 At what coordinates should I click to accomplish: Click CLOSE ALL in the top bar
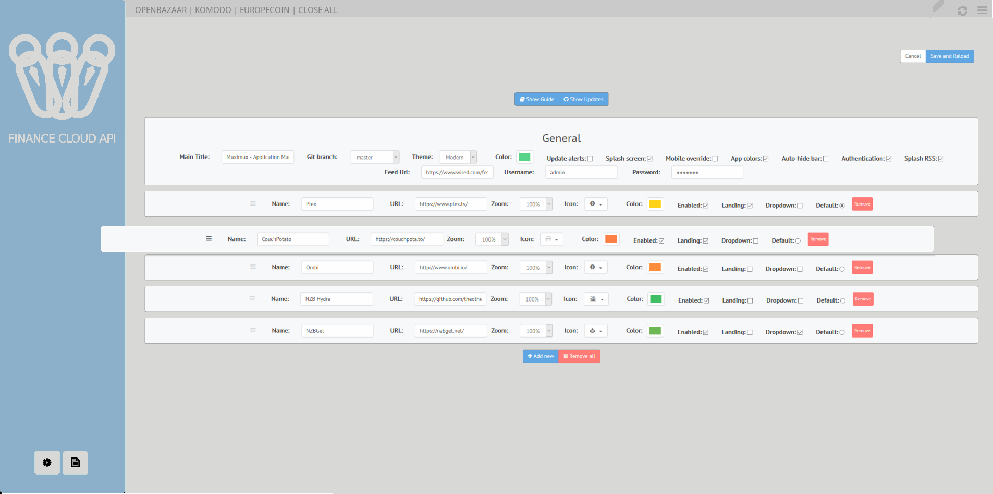(318, 10)
